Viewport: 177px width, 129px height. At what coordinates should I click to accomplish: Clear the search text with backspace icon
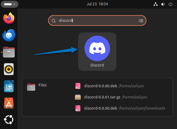click(x=141, y=21)
